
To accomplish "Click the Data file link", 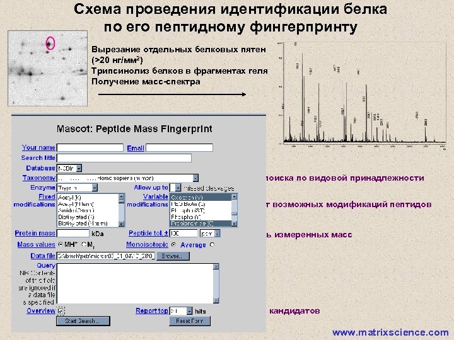I will click(x=43, y=256).
